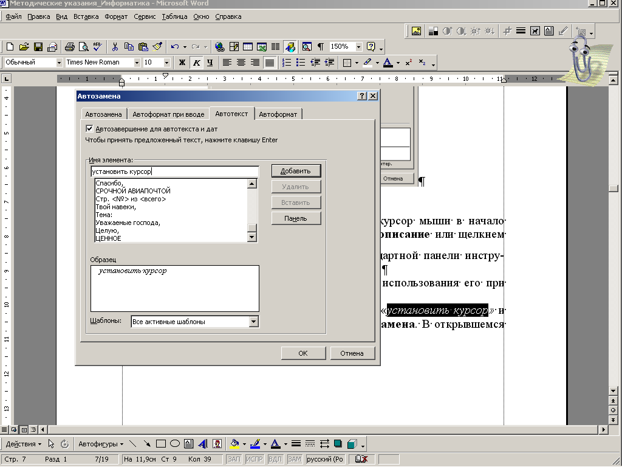622x467 pixels.
Task: Switch to the Автозамена tab
Action: [103, 114]
